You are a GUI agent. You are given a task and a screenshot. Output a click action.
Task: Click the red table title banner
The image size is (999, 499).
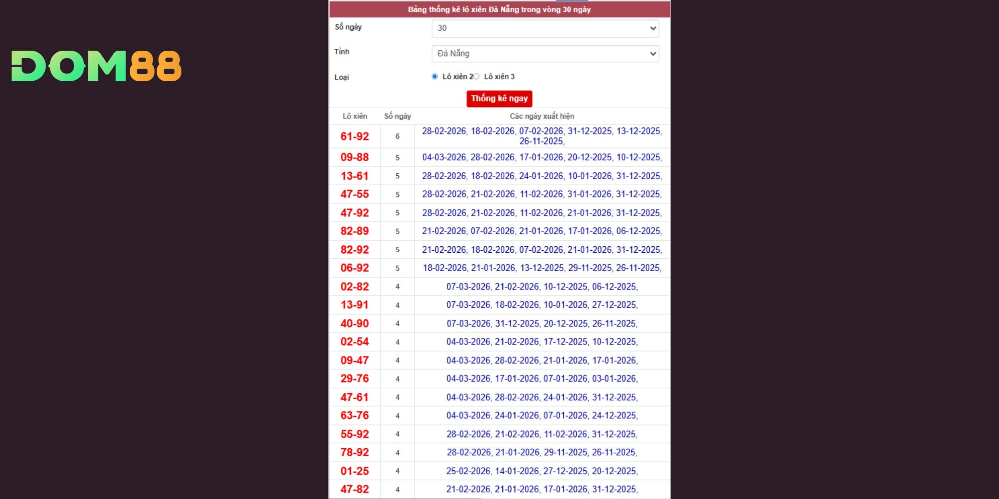pyautogui.click(x=499, y=10)
